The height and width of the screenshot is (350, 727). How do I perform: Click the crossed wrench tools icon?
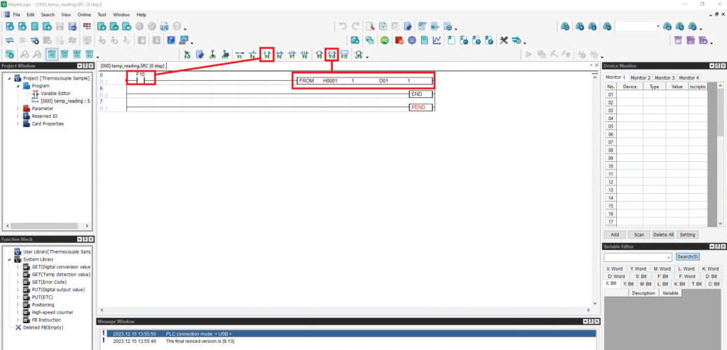point(505,40)
